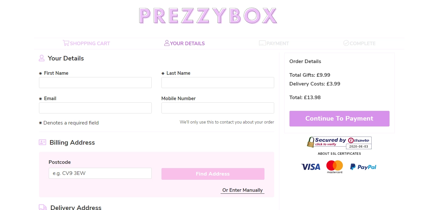Click the Visa logo
The height and width of the screenshot is (210, 436).
(311, 167)
